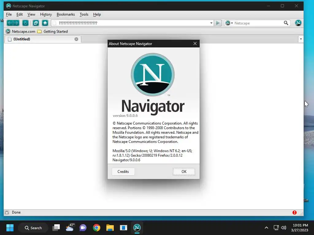Launch Google Chrome from the taskbar

coord(97,228)
